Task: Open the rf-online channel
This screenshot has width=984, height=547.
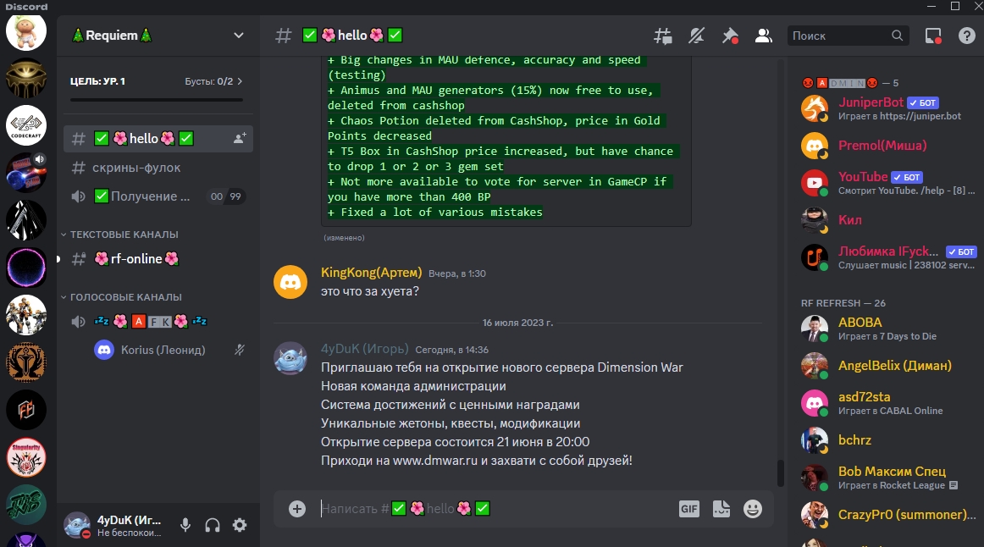Action: click(x=158, y=258)
